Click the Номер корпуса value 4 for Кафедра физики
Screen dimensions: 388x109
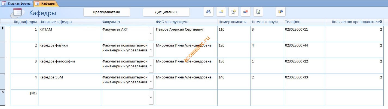pos(267,50)
